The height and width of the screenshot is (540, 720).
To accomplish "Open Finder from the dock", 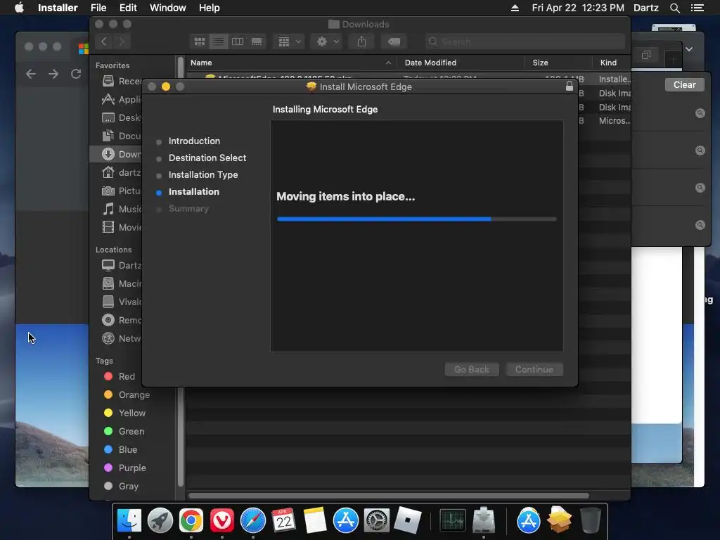I will pyautogui.click(x=129, y=520).
